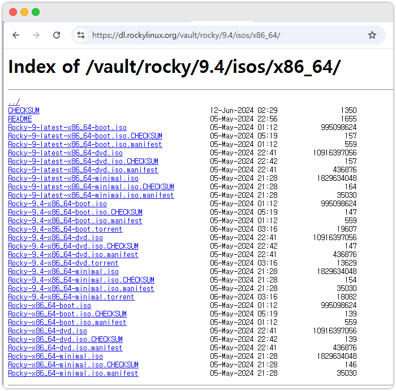
Task: Open Rocky-9-latest-x86_64-minimal.iso.manifest link
Action: pos(91,195)
